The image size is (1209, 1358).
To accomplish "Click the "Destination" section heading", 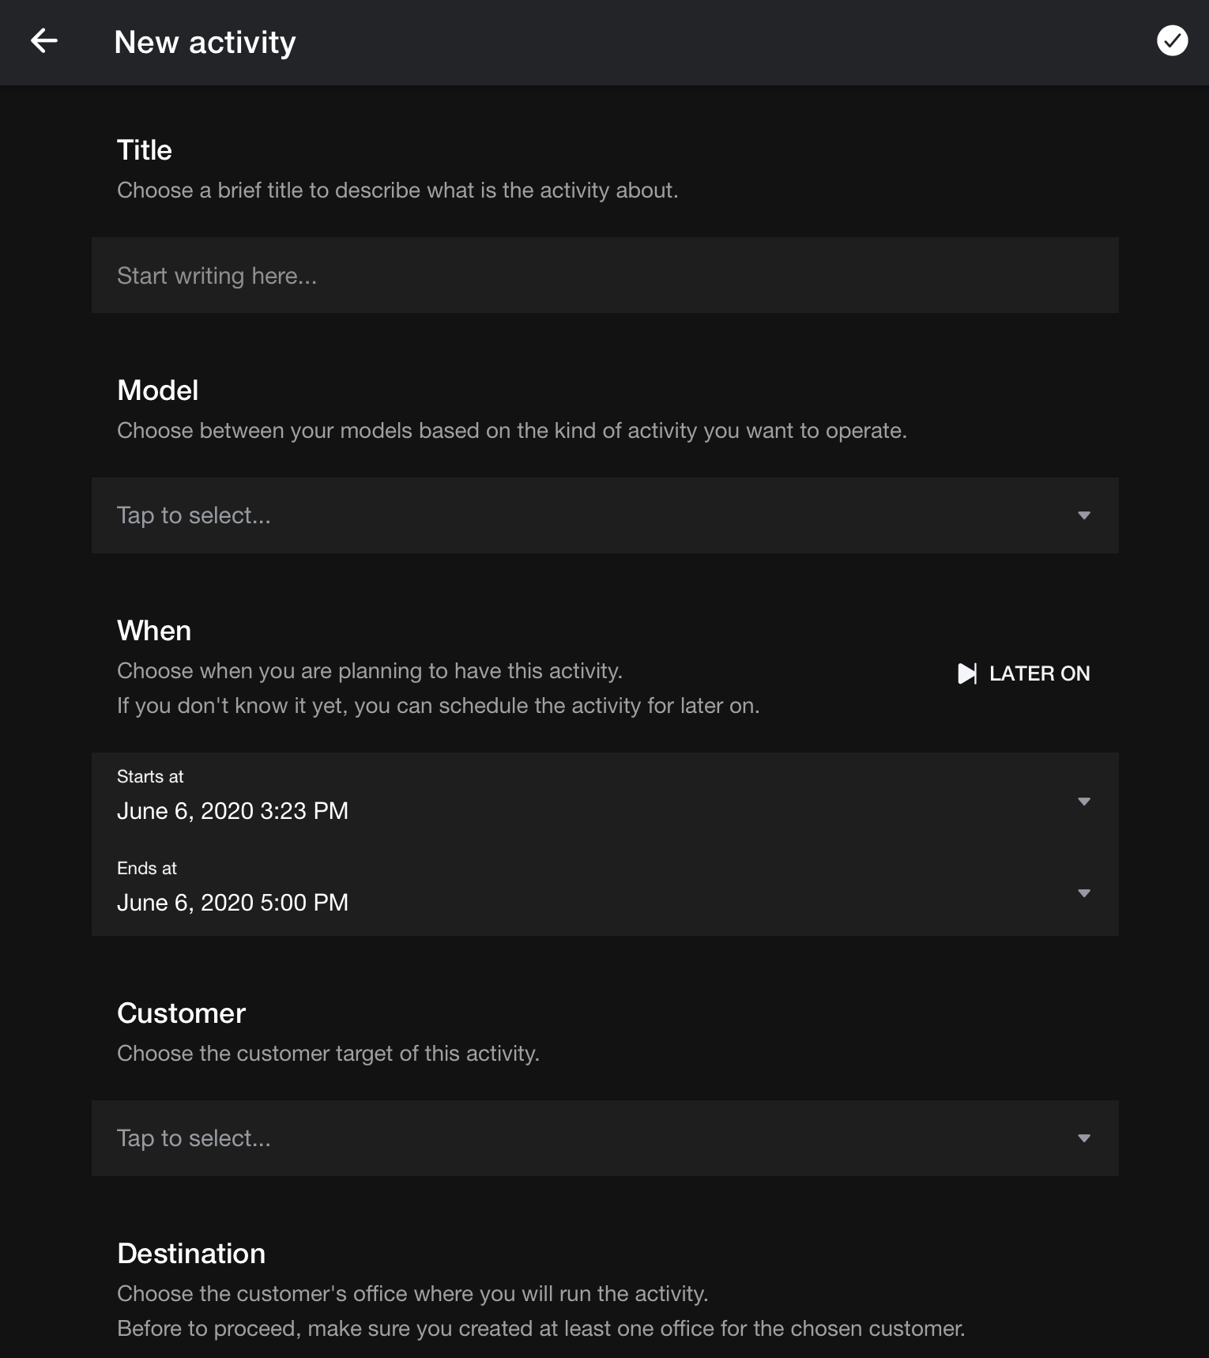I will pyautogui.click(x=191, y=1254).
